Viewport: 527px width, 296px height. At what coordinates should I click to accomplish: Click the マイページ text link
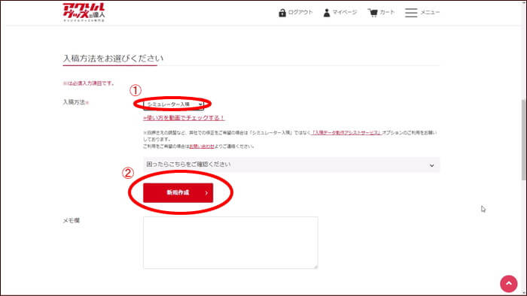(345, 12)
